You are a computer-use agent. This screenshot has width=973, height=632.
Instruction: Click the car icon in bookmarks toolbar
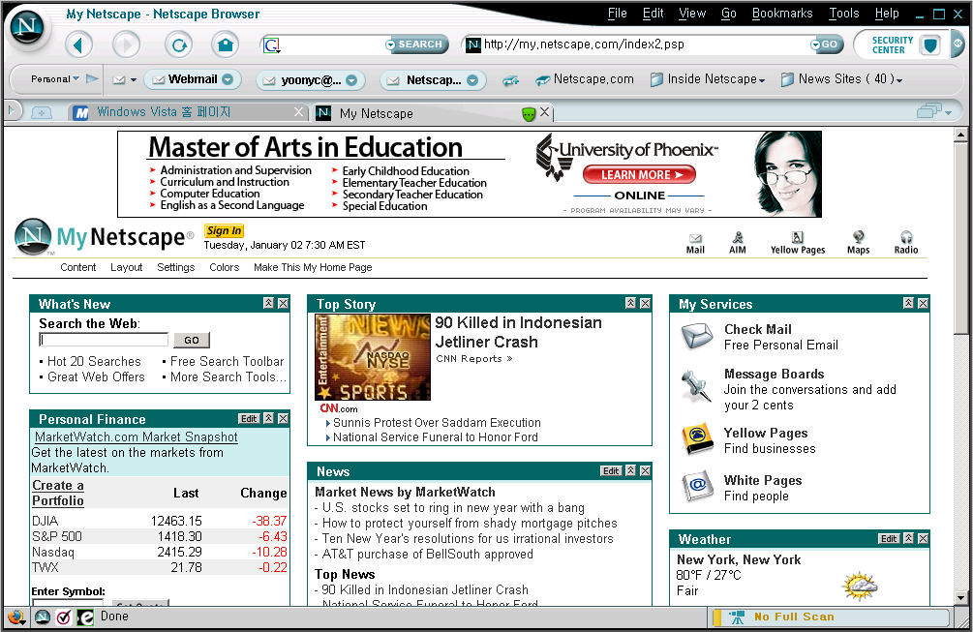[510, 80]
